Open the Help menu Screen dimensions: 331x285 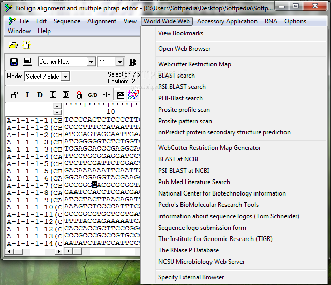point(44,31)
